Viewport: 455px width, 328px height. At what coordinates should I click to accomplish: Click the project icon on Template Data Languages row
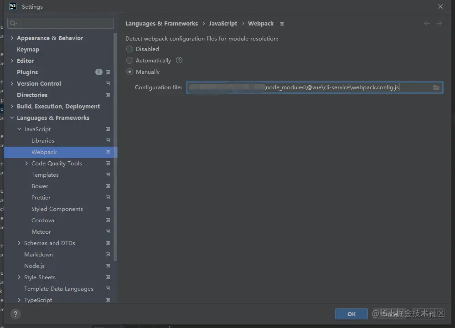(x=108, y=288)
